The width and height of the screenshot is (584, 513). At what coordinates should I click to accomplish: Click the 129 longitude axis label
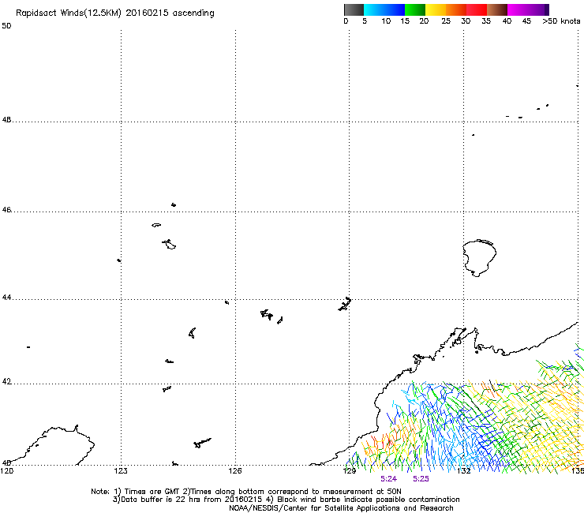pyautogui.click(x=350, y=471)
